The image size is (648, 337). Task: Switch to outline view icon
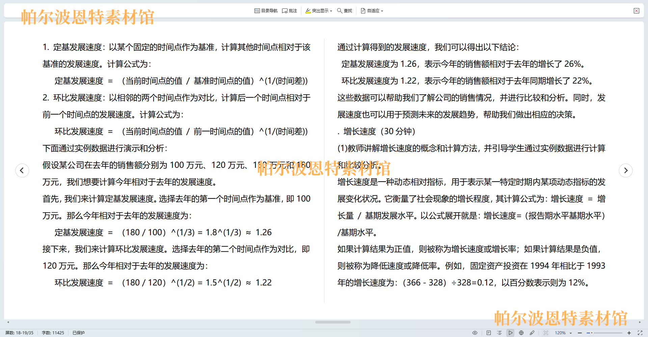tap(500, 333)
